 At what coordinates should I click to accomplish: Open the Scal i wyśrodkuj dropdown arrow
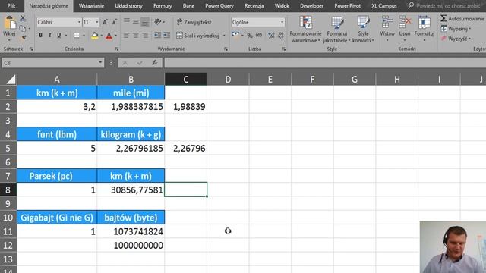click(x=224, y=36)
